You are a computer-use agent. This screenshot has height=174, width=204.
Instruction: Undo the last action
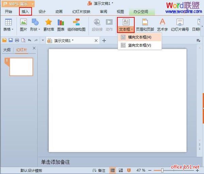coord(30,40)
